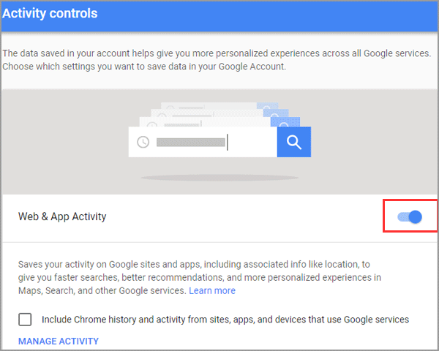The height and width of the screenshot is (351, 439).
Task: Click the 'Choose which settings you want' sentence
Action: pyautogui.click(x=144, y=67)
